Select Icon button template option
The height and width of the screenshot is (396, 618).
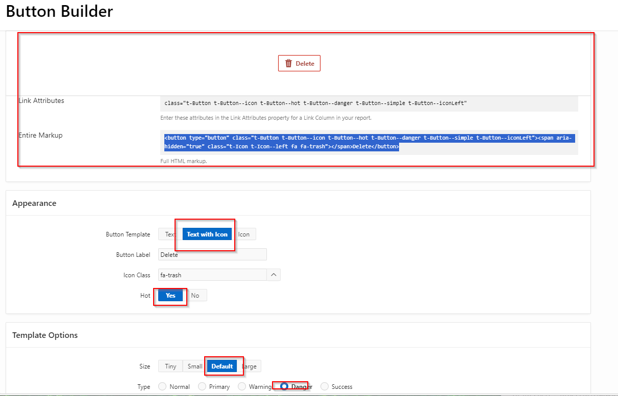point(244,234)
